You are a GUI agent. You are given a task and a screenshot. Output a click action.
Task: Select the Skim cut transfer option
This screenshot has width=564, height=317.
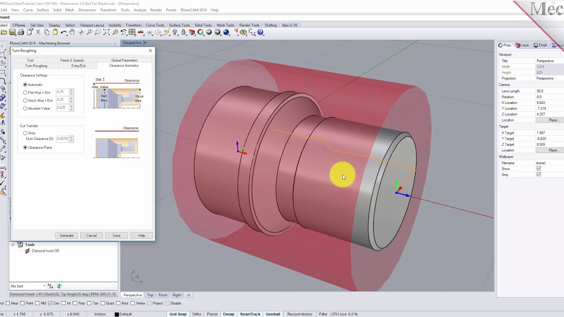pos(25,133)
